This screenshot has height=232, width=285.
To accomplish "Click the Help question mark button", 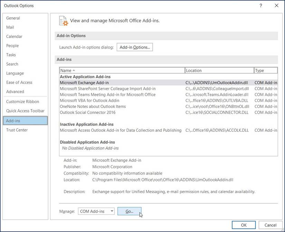I will (261, 6).
